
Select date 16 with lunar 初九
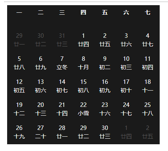coord(105,86)
